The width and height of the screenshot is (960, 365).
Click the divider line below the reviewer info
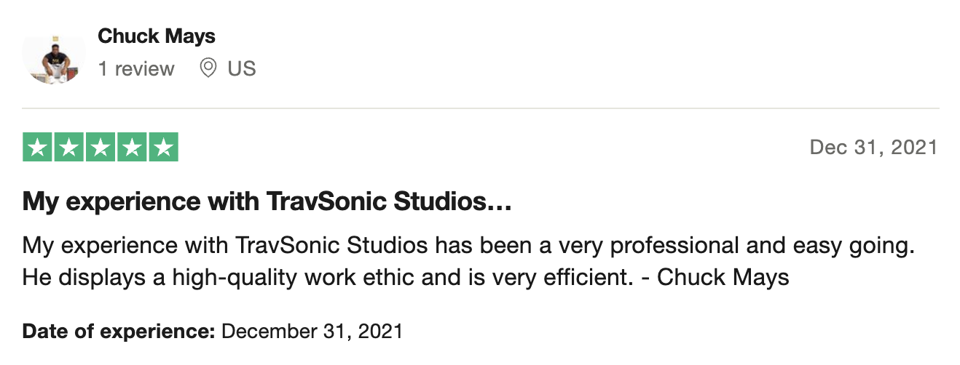pos(480,108)
